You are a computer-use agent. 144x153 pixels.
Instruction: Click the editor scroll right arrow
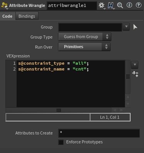pyautogui.click(x=121, y=110)
